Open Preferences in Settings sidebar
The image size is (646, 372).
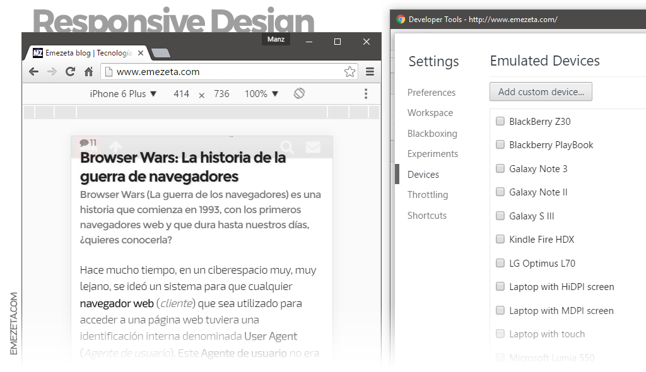coord(432,93)
